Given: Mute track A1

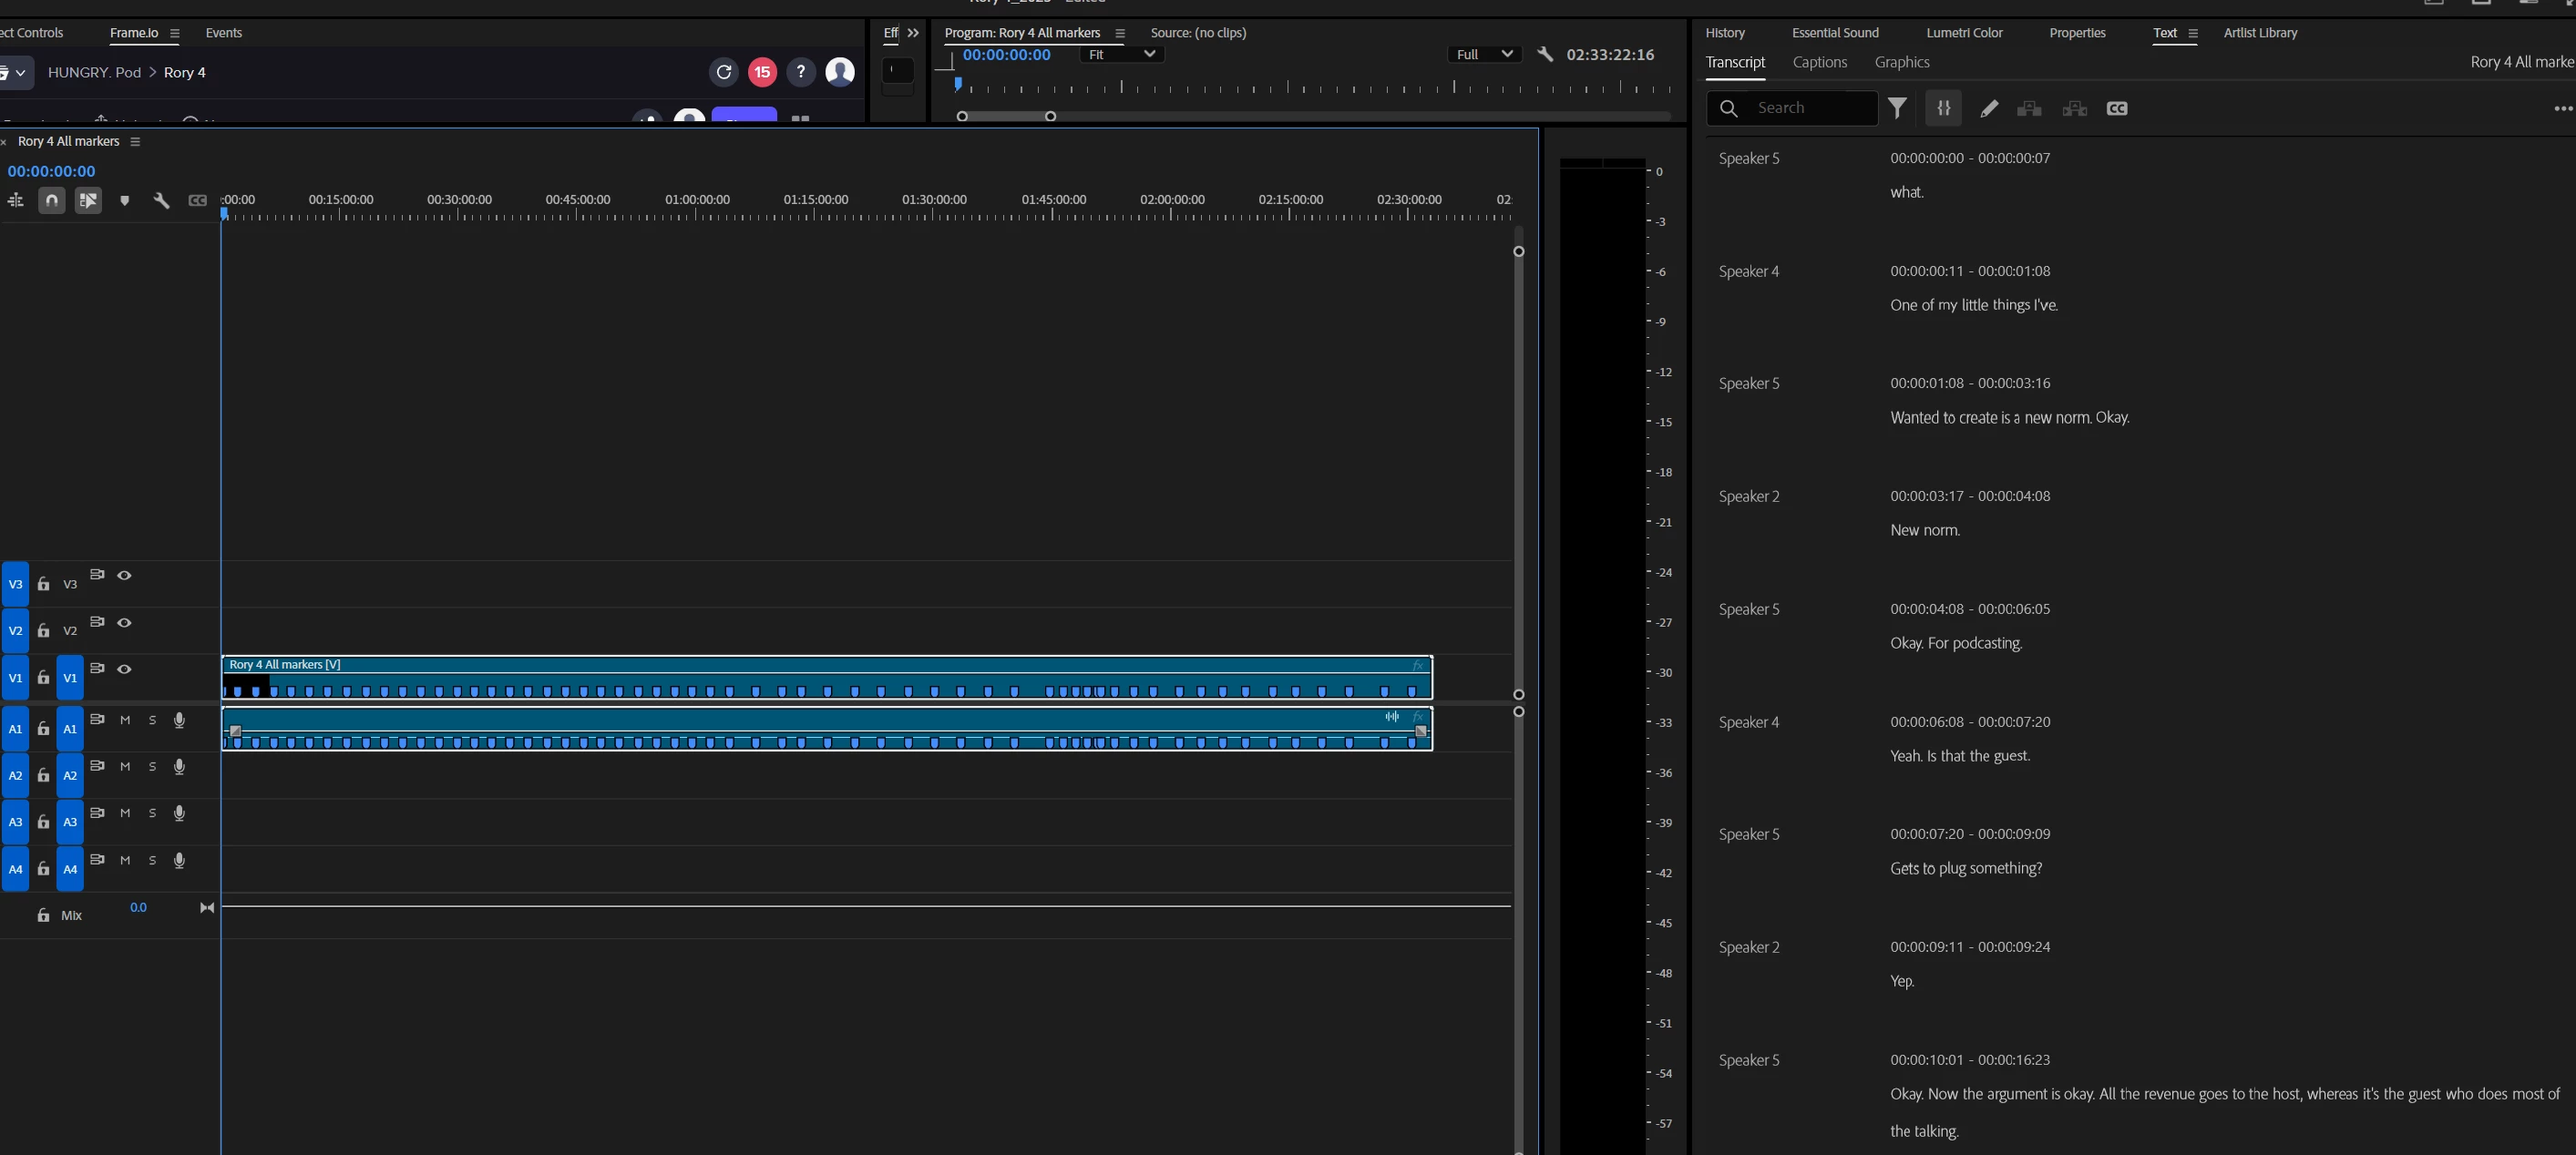Looking at the screenshot, I should (x=125, y=720).
